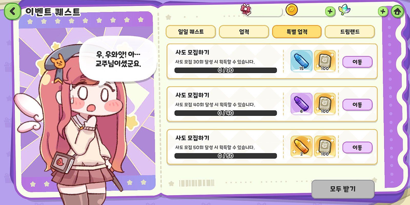410x205 pixels.
Task: Go back using the green arrow button
Action: click(x=12, y=11)
